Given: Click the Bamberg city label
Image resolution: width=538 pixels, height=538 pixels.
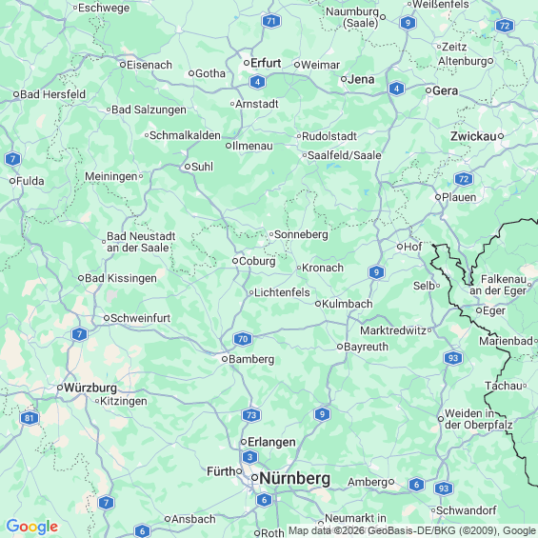Looking at the screenshot, I should tap(251, 359).
